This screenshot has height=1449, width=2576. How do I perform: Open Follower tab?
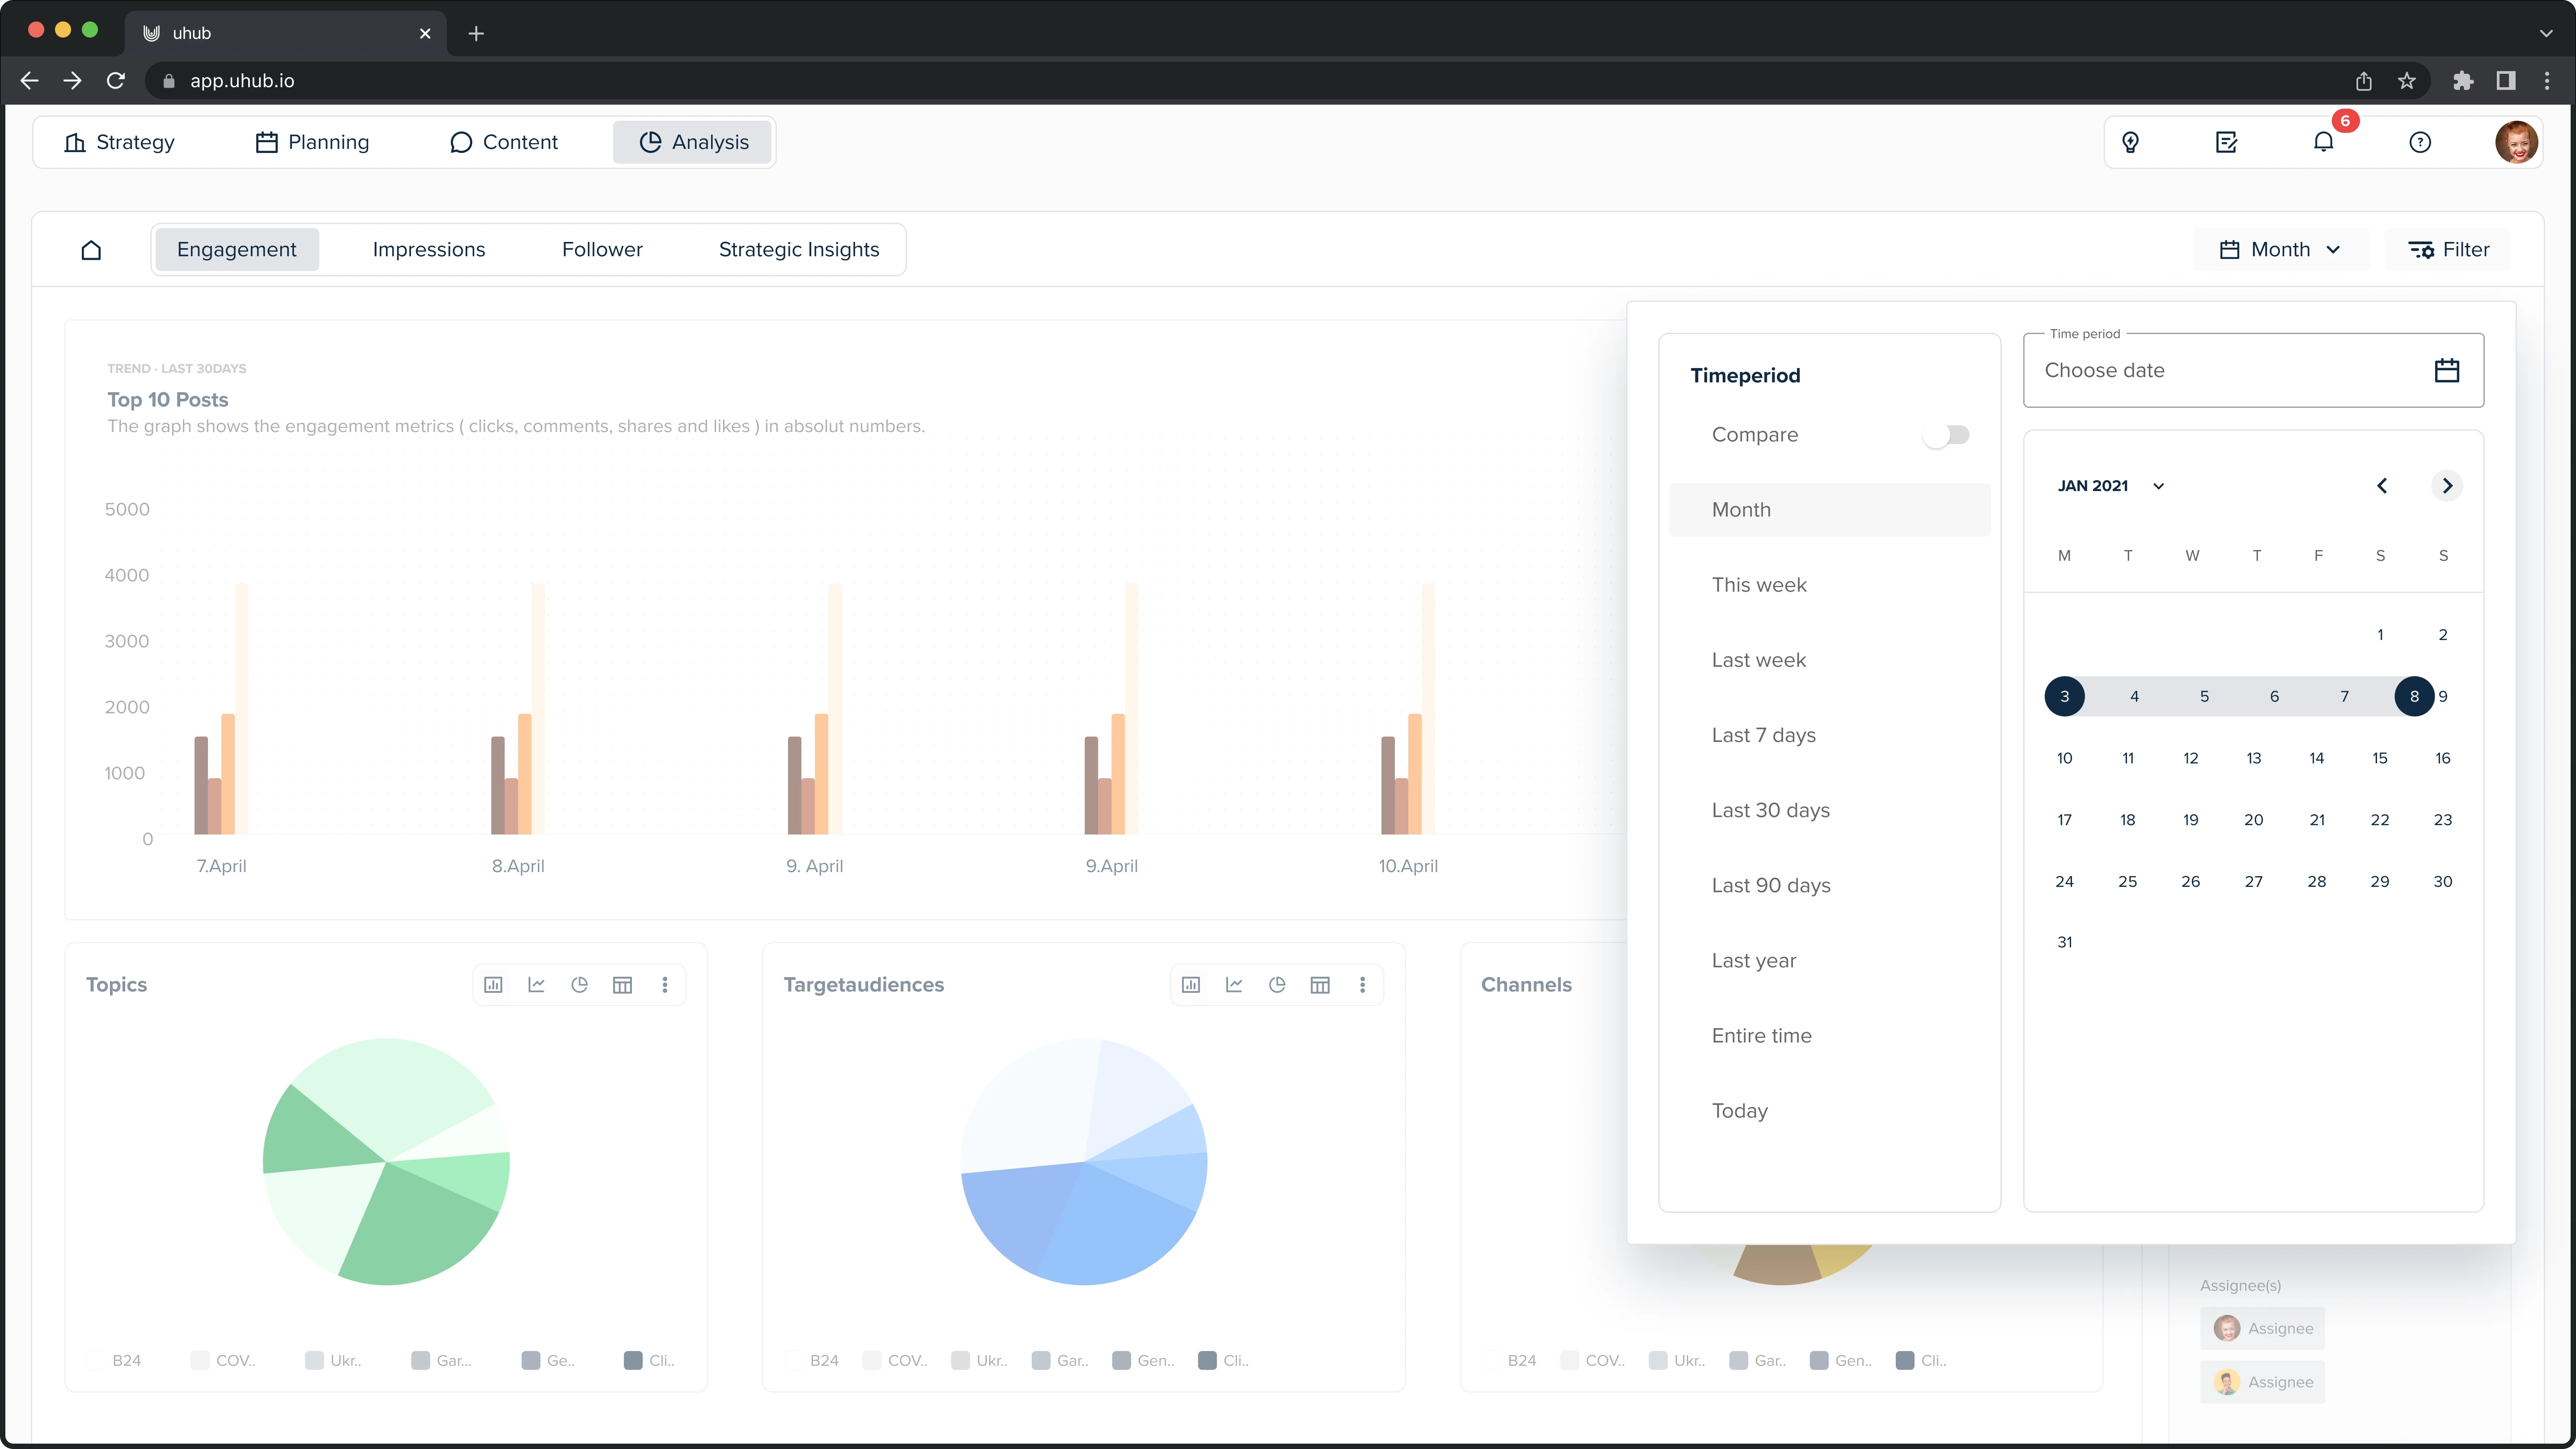click(x=602, y=250)
